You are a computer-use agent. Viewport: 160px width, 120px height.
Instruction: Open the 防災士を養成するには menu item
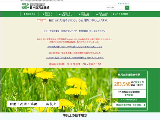pyautogui.click(x=66, y=14)
